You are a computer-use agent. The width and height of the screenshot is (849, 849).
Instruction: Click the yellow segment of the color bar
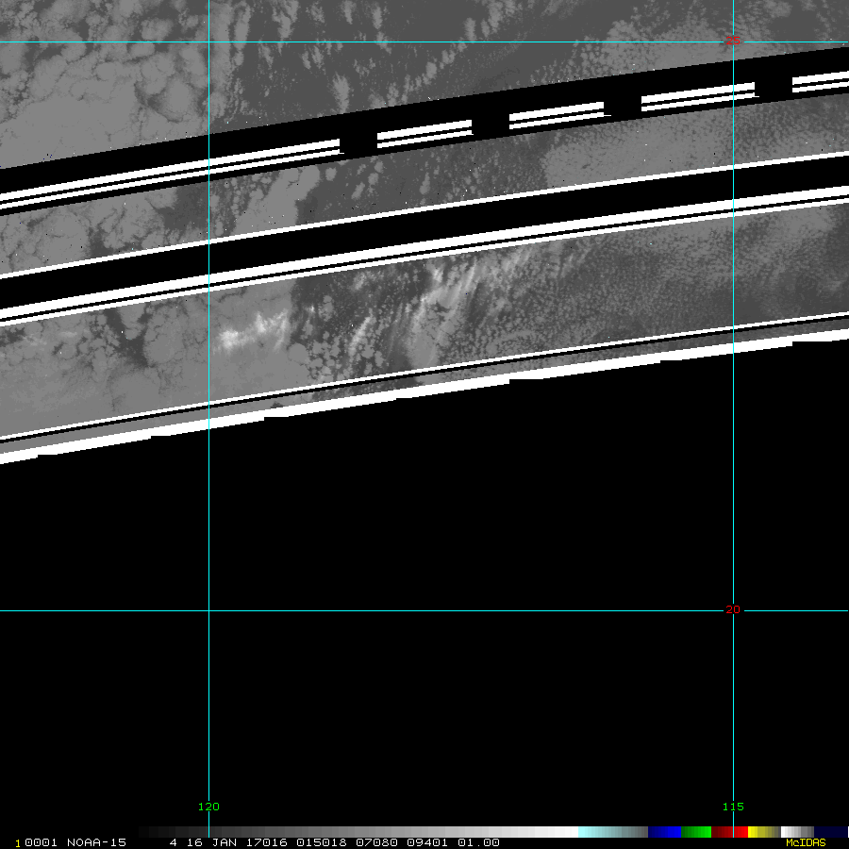(x=759, y=832)
